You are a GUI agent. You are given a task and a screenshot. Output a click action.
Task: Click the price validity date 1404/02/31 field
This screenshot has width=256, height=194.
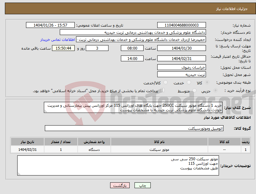tap(181, 58)
